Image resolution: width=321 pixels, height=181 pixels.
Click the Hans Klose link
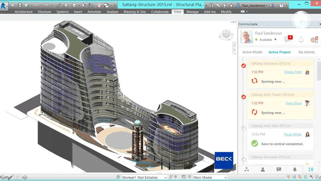(x=293, y=103)
